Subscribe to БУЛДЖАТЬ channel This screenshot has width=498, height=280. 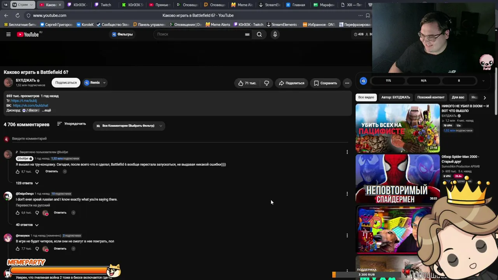(66, 82)
